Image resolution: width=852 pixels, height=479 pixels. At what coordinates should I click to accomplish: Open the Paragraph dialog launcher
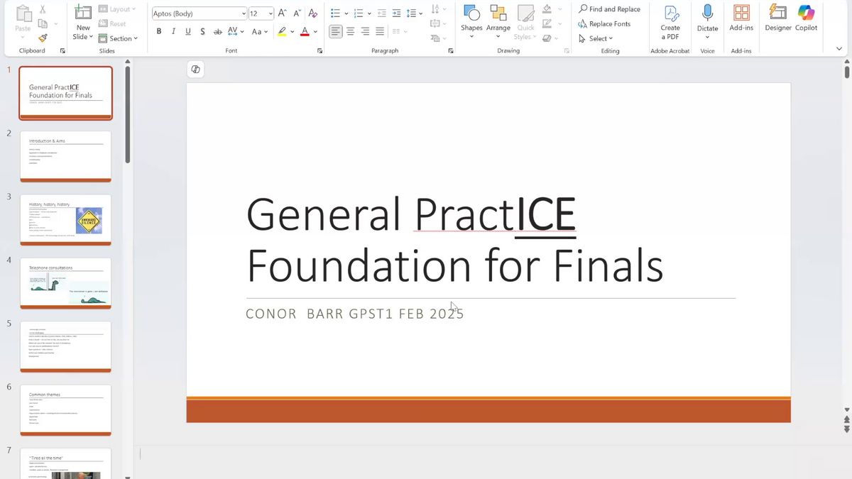[x=451, y=51]
